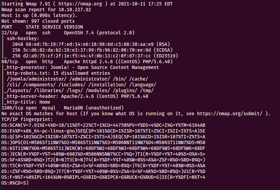This screenshot has height=190, width=280.
Task: Select the 3306/tcp mysql line
Action: (x=63, y=108)
